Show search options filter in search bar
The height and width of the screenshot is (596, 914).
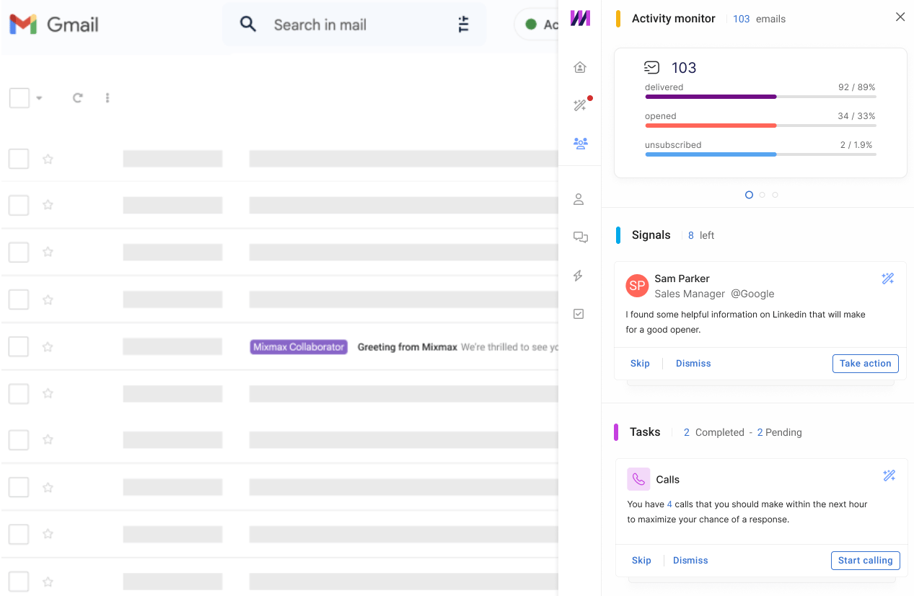(x=464, y=25)
